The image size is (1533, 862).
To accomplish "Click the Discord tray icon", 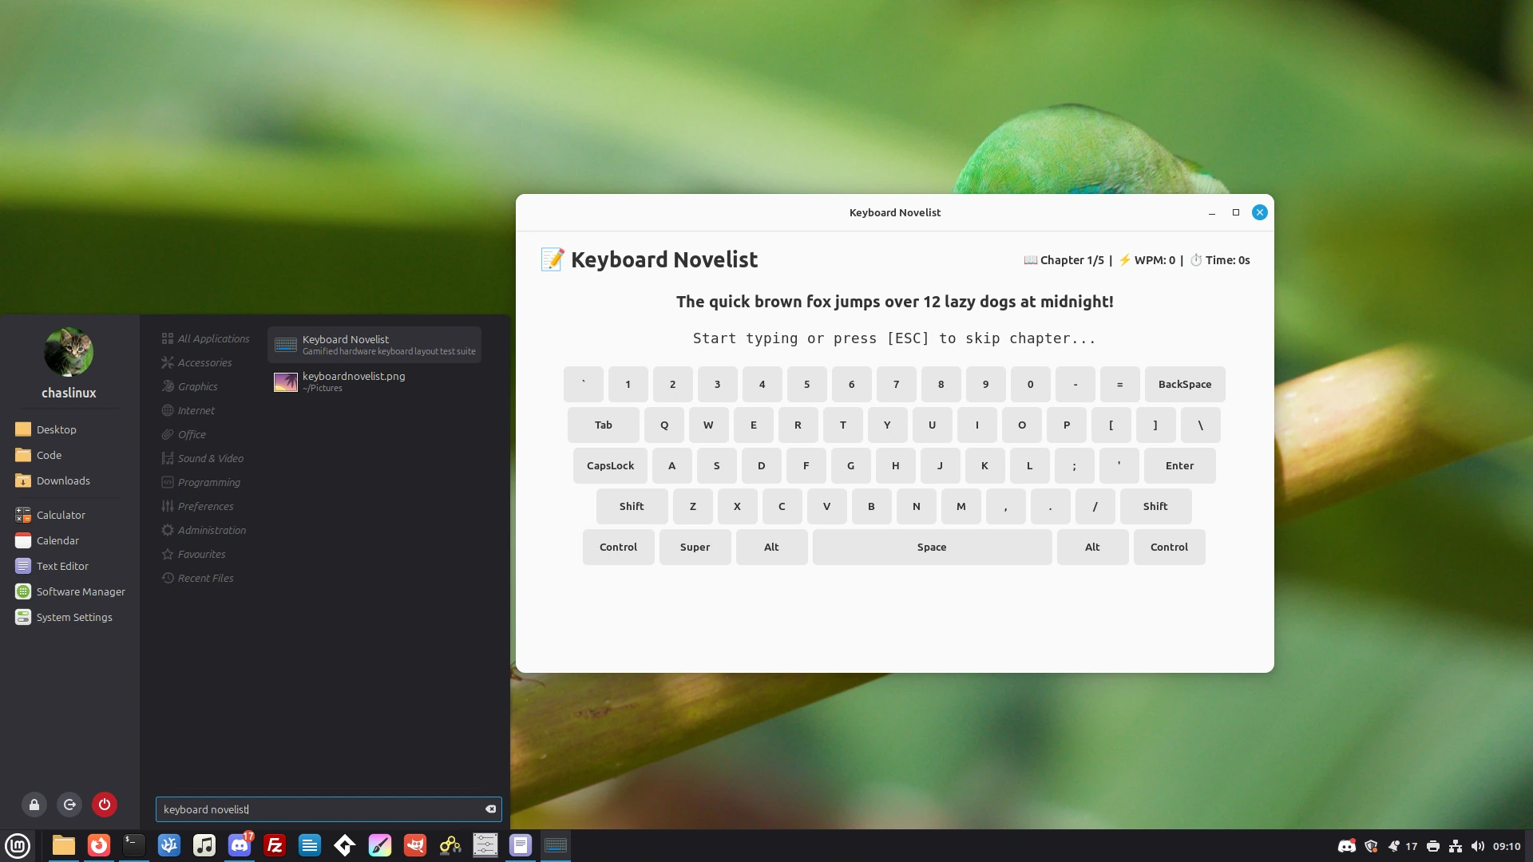I will pyautogui.click(x=1347, y=846).
